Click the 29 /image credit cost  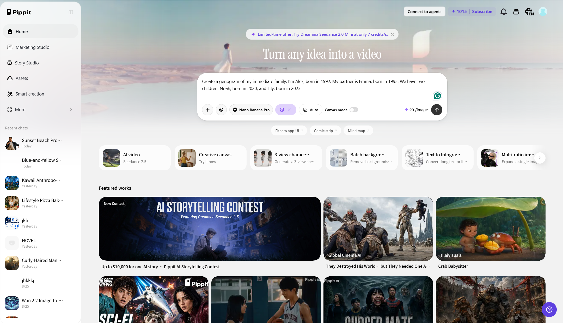point(416,110)
